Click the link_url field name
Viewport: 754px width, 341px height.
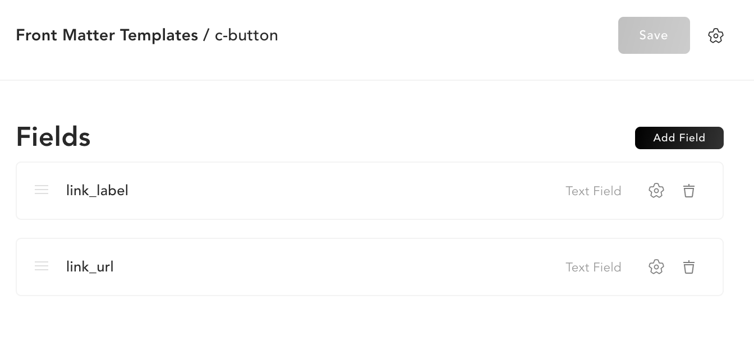(x=89, y=267)
